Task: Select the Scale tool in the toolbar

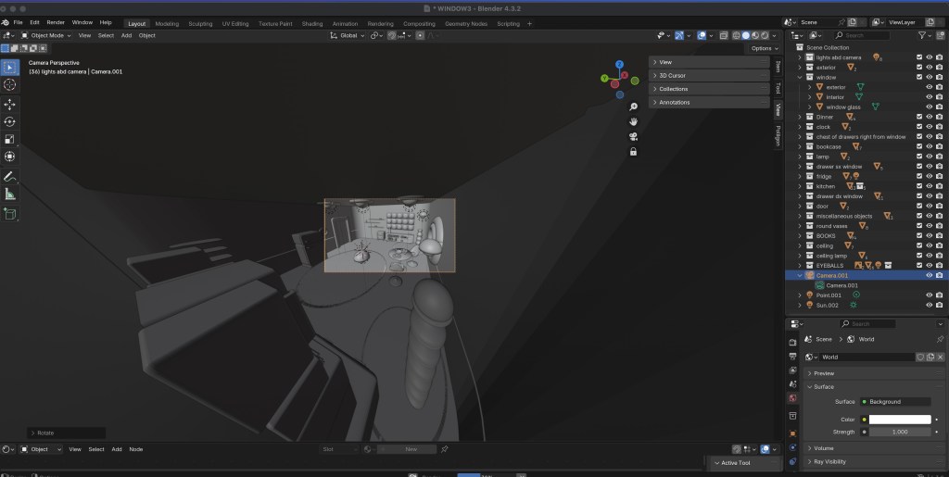Action: 10,139
